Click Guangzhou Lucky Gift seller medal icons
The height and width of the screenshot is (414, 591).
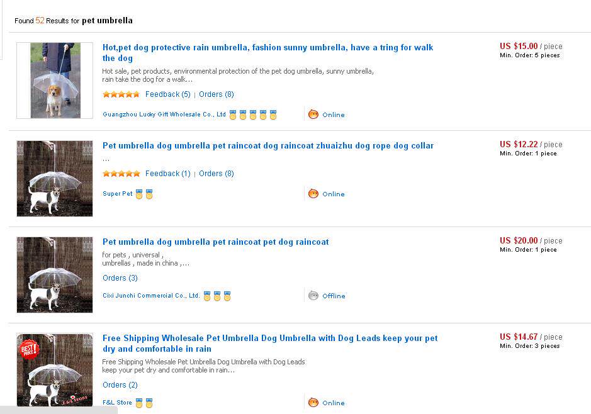click(x=253, y=115)
